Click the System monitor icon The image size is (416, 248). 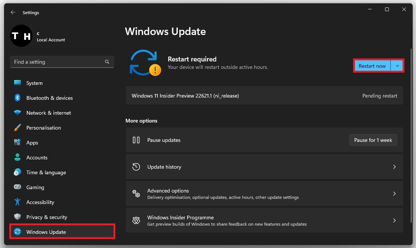[17, 83]
